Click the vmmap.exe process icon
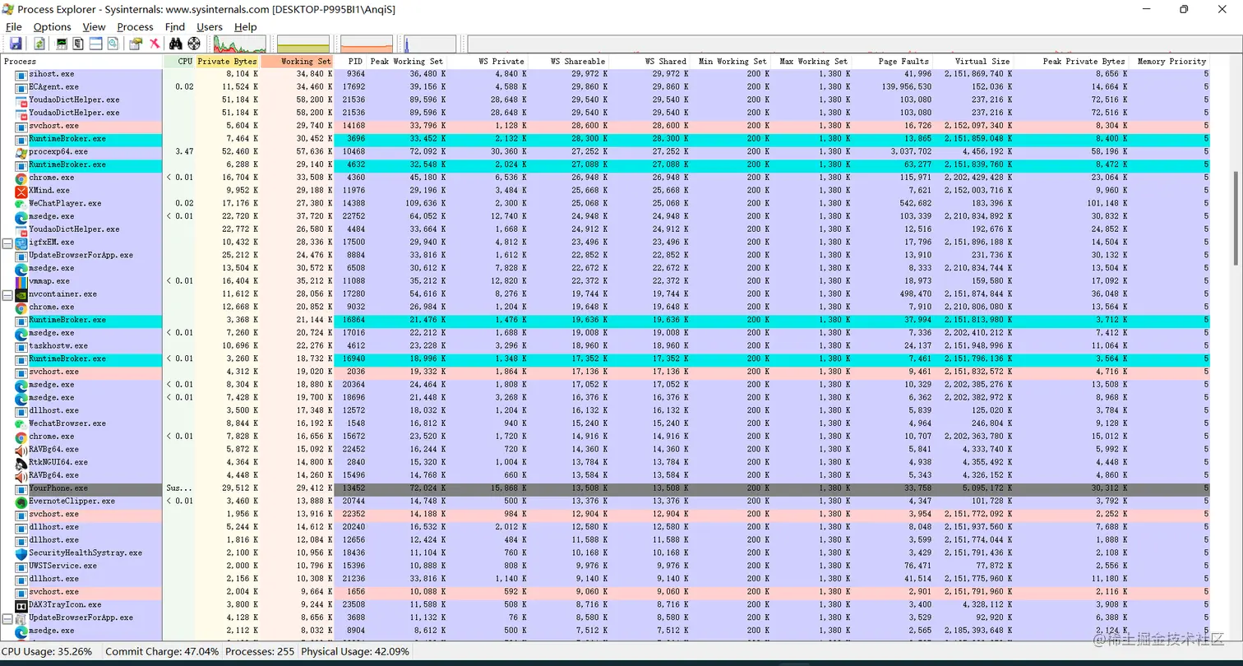Image resolution: width=1243 pixels, height=666 pixels. click(x=21, y=281)
